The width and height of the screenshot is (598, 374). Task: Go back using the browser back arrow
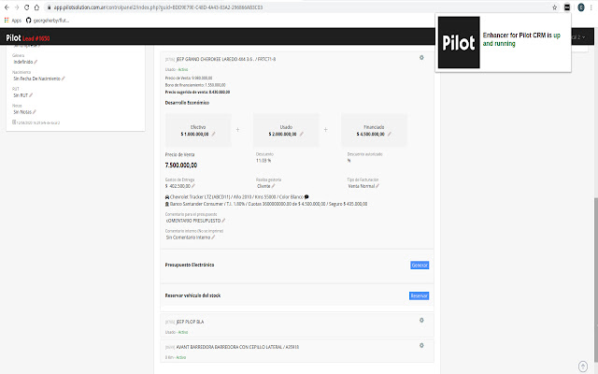7,7
